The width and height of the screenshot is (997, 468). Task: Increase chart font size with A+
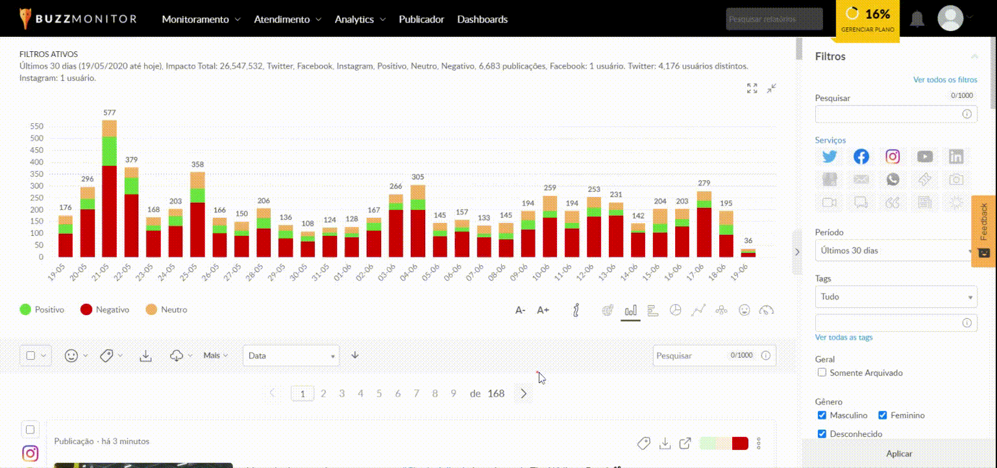point(543,310)
